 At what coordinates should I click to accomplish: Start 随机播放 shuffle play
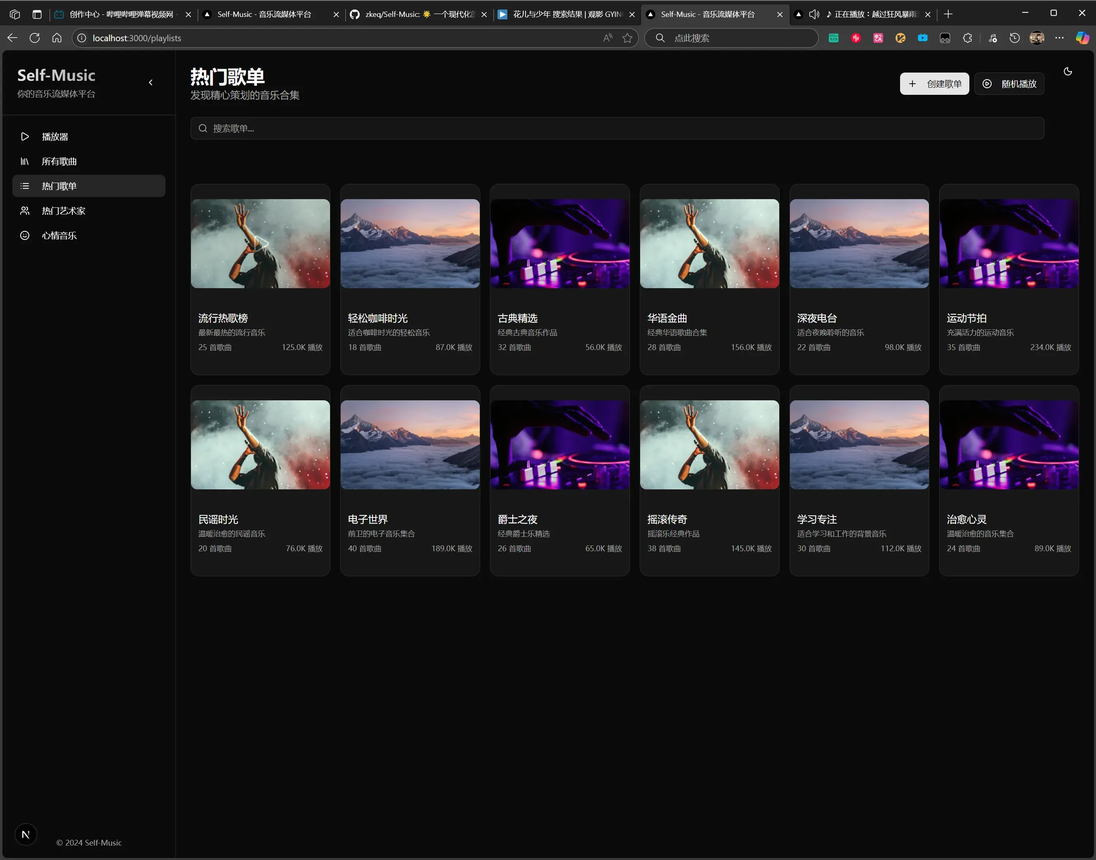[1009, 84]
